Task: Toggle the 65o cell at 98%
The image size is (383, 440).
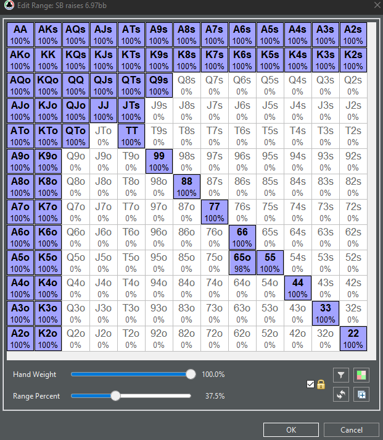Action: click(242, 263)
